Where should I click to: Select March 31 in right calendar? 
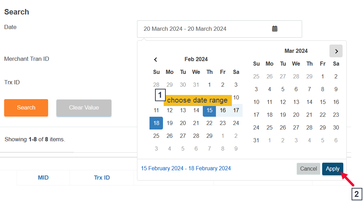click(x=256, y=141)
